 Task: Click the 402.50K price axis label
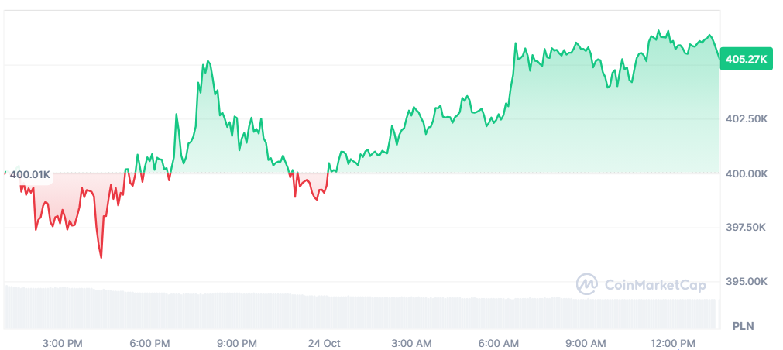coord(746,118)
